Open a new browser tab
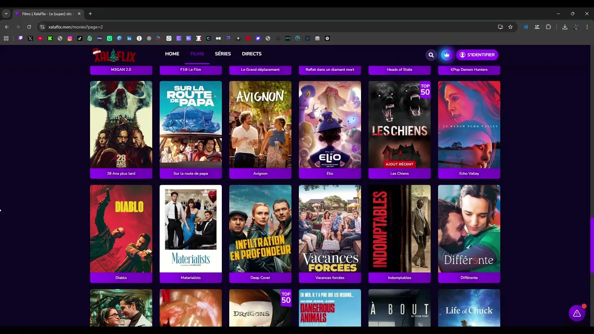 tap(90, 13)
